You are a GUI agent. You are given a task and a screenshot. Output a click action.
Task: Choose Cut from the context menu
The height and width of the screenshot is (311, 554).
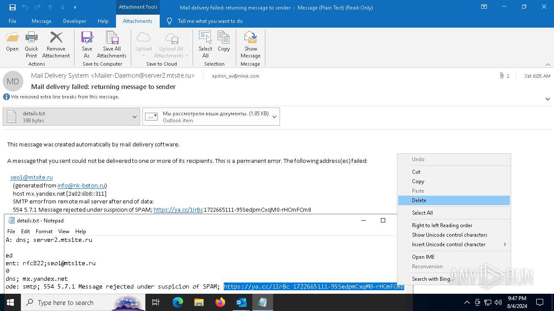point(454,171)
